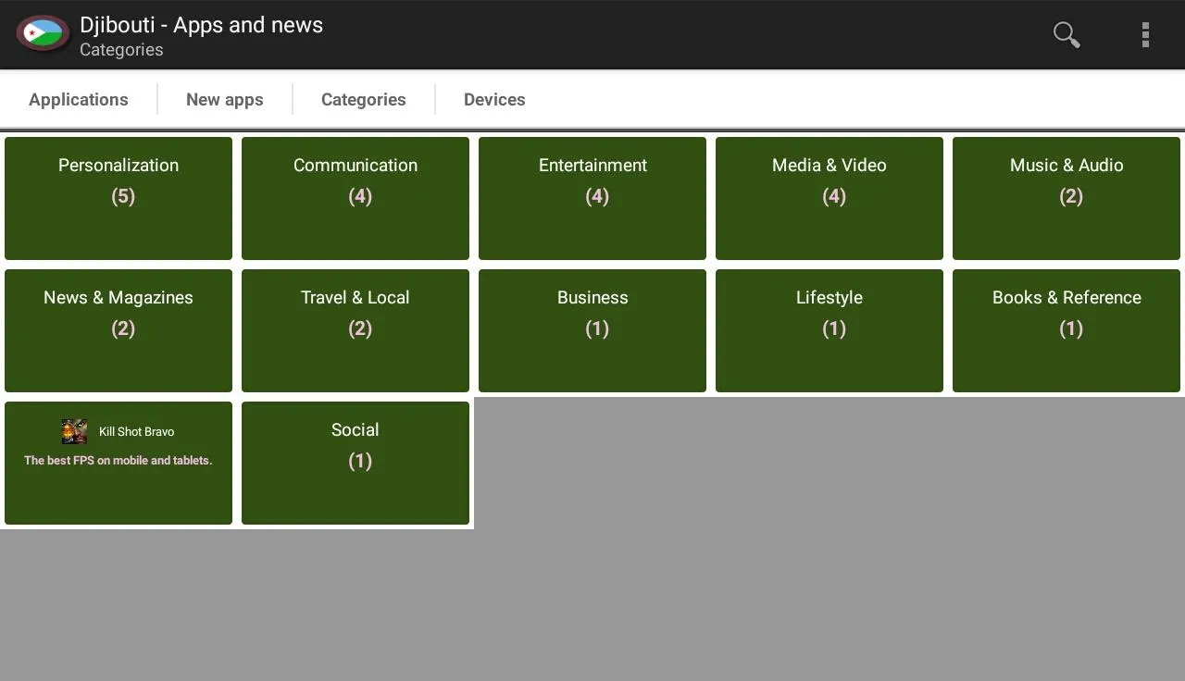This screenshot has height=681, width=1185.
Task: Click the Kill Shot Bravo ad title
Action: tap(136, 431)
